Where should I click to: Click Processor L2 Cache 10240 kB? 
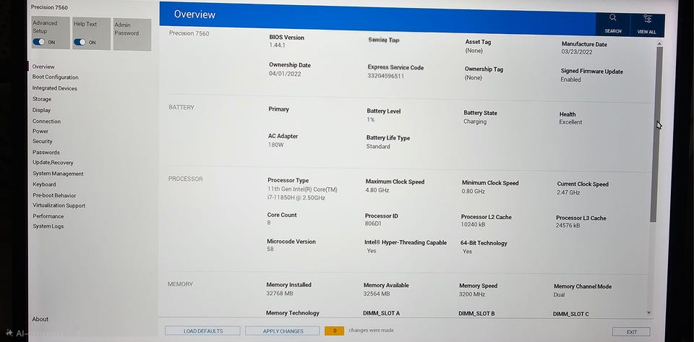click(x=474, y=225)
